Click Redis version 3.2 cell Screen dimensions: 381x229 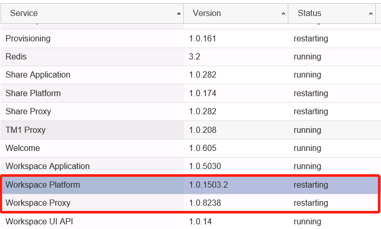click(x=195, y=57)
